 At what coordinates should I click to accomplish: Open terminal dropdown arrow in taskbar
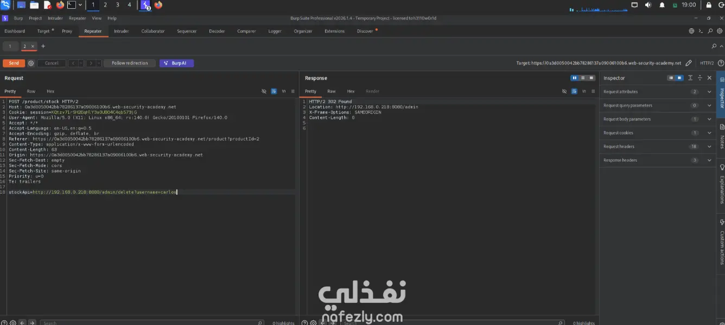(80, 5)
